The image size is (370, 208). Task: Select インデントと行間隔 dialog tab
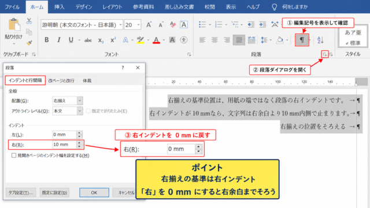[25, 80]
